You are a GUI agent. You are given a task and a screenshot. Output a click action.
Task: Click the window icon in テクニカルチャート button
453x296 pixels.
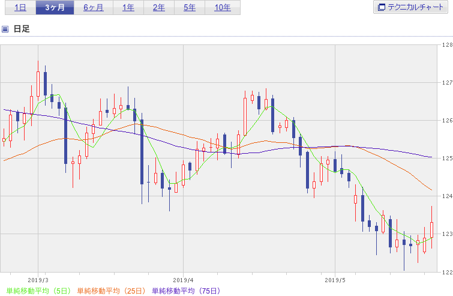pyautogui.click(x=382, y=7)
